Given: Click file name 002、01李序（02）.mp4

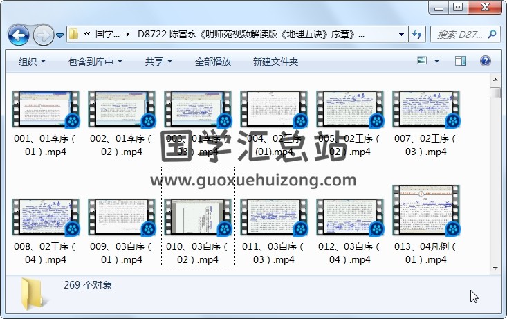Looking at the screenshot, I should [122, 145].
